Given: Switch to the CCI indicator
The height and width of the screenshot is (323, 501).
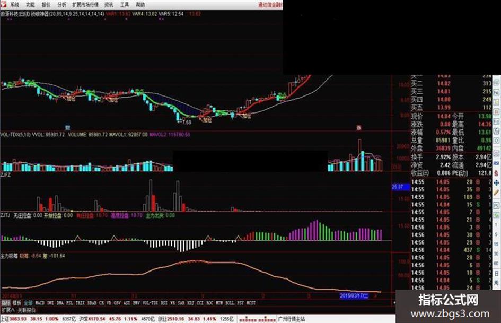Looking at the screenshot, I should (x=200, y=303).
